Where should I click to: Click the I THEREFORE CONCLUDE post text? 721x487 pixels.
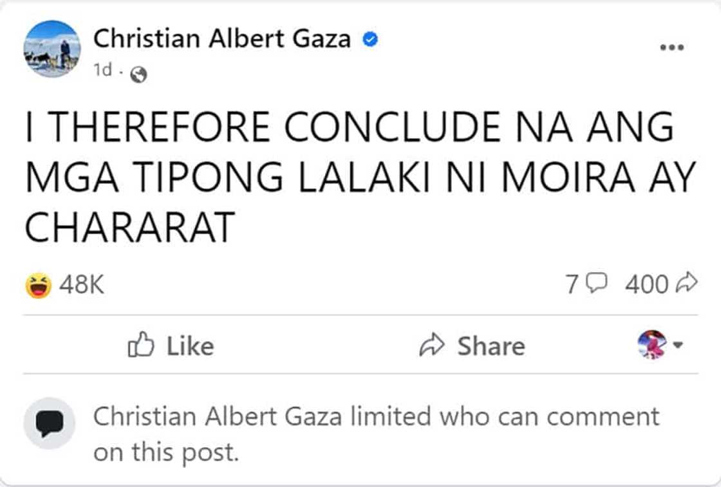(x=349, y=175)
